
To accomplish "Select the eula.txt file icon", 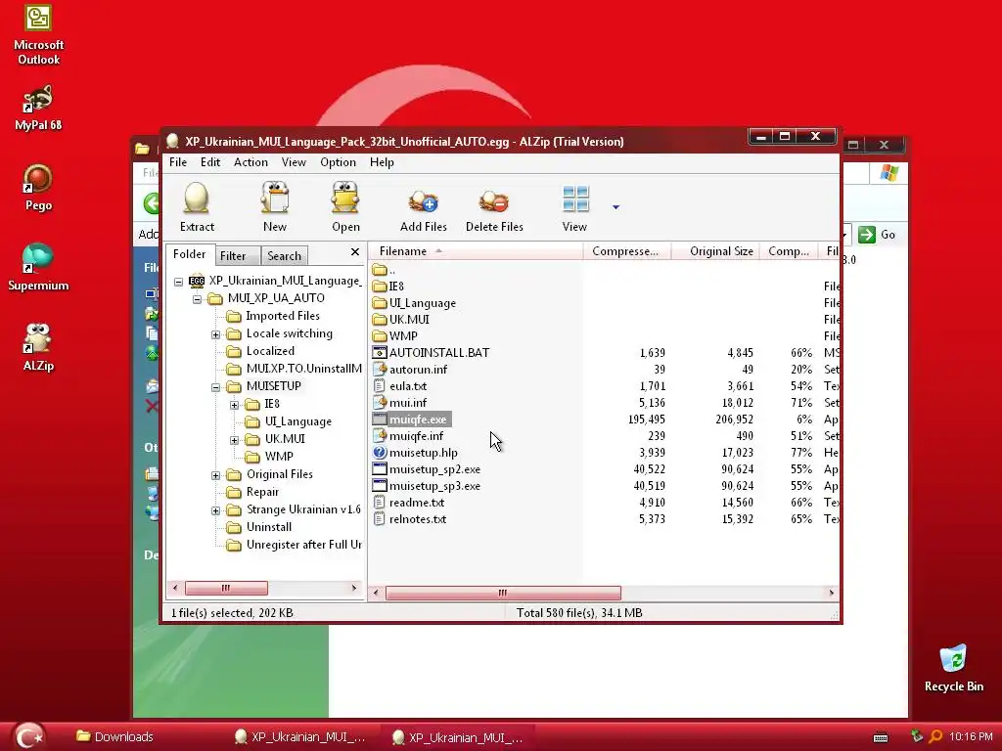I will tap(380, 385).
